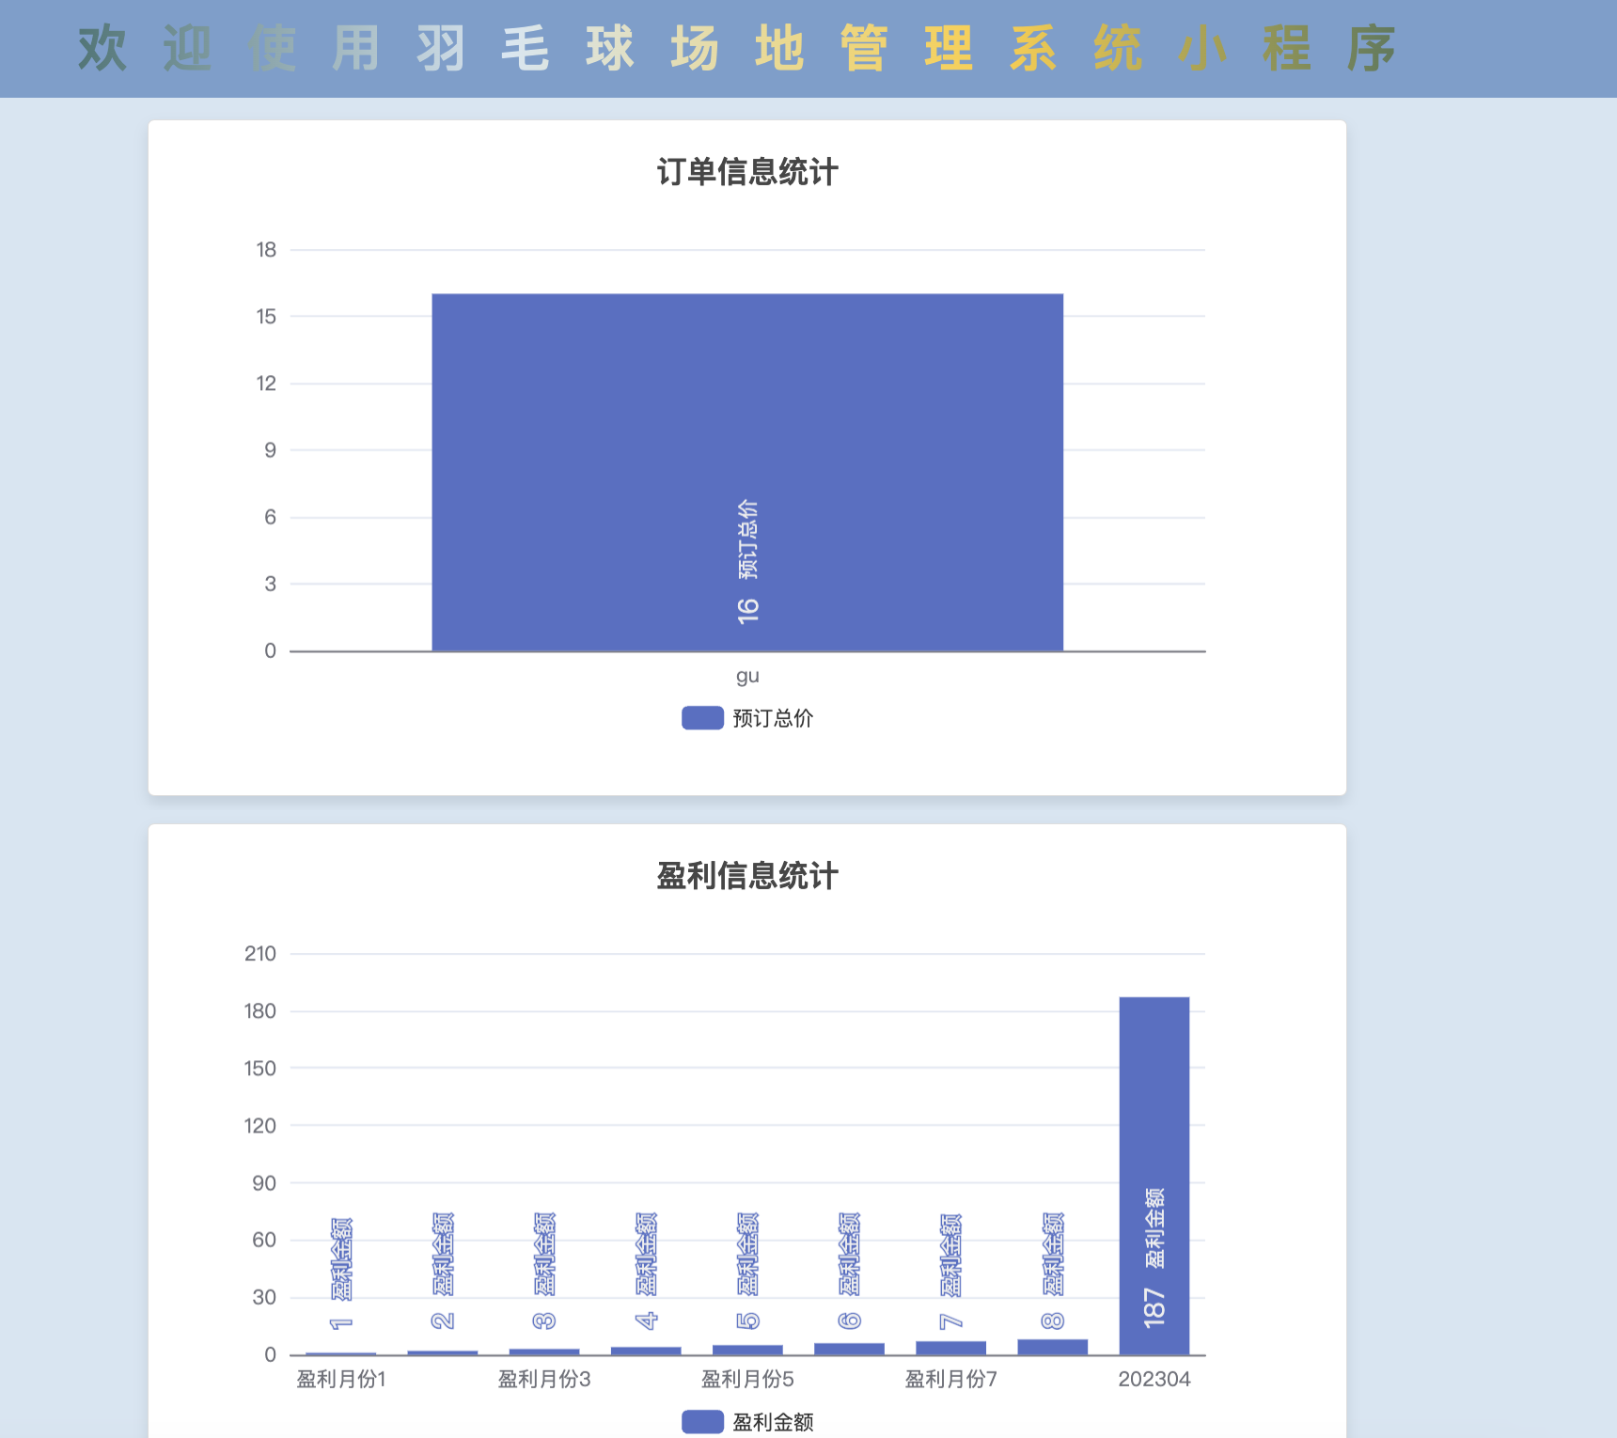Select the small bar labeled 4
Viewport: 1617px width, 1438px height.
point(646,1351)
